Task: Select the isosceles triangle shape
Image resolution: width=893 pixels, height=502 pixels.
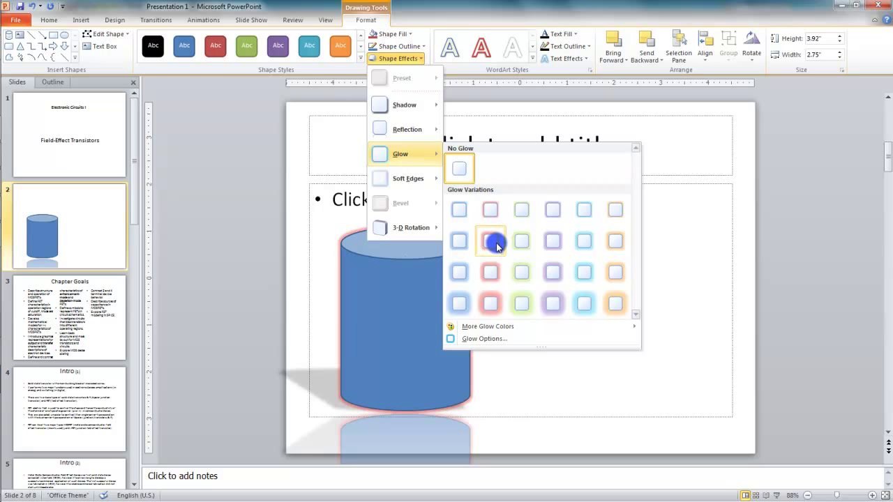Action: [20, 46]
